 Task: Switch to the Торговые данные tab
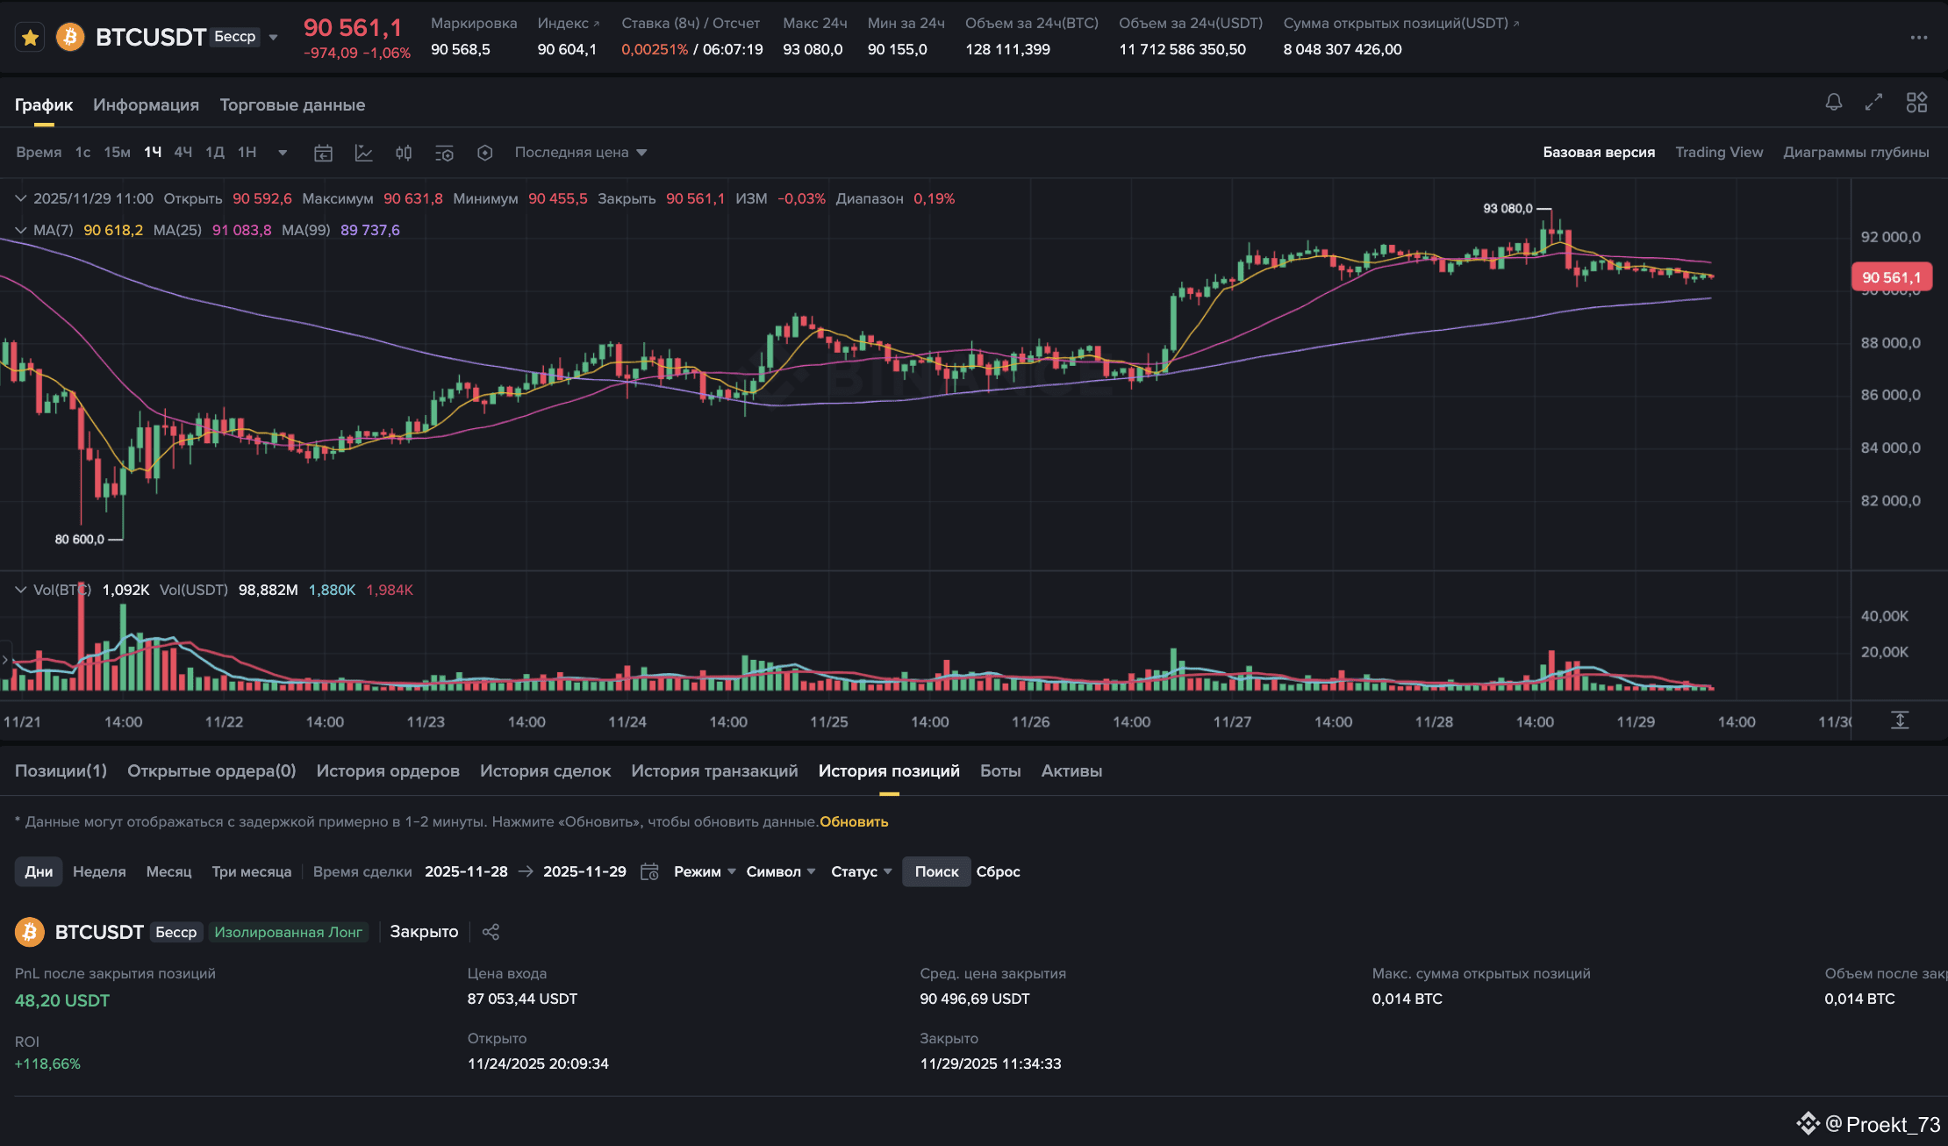tap(292, 104)
